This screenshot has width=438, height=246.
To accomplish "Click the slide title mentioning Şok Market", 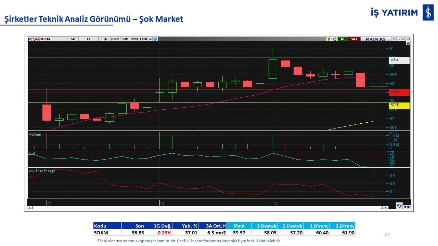I will click(94, 19).
